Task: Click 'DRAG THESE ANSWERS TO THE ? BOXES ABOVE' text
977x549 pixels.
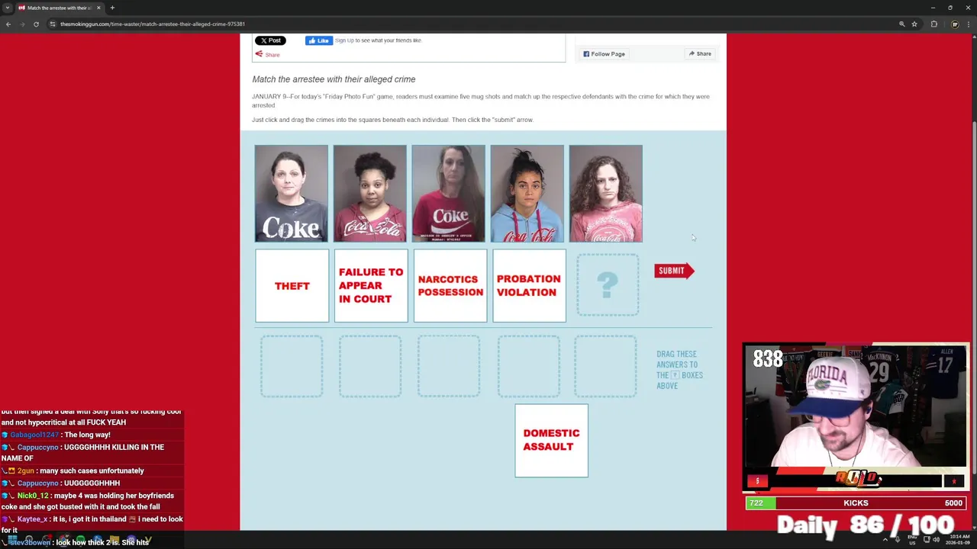Action: tap(679, 370)
